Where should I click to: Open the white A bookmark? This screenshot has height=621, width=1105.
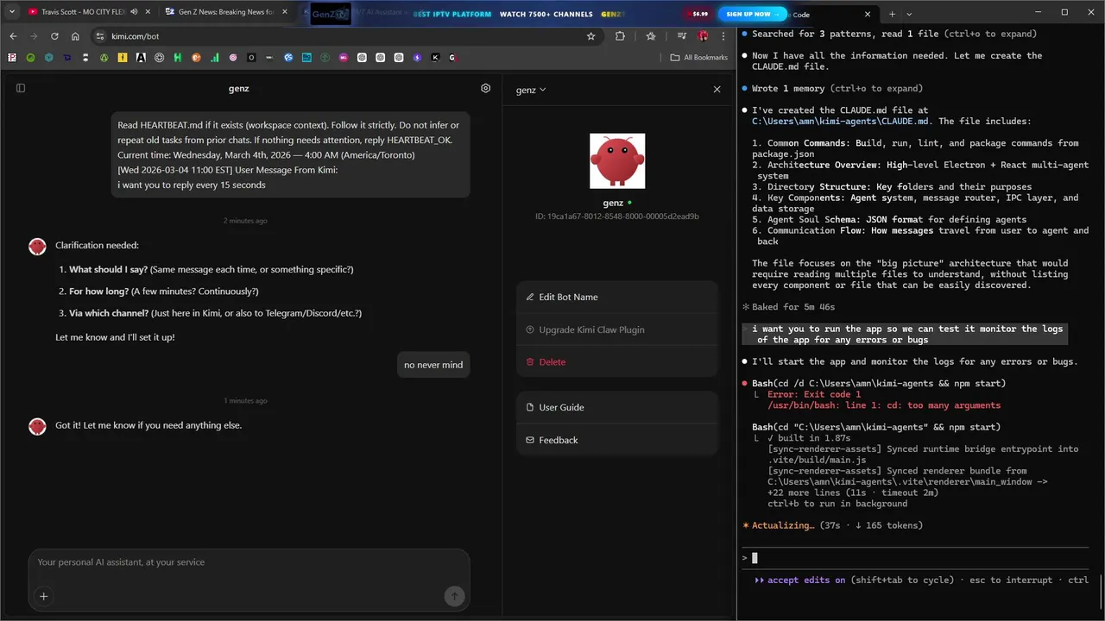click(141, 58)
